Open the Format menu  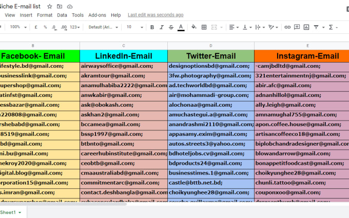point(45,15)
